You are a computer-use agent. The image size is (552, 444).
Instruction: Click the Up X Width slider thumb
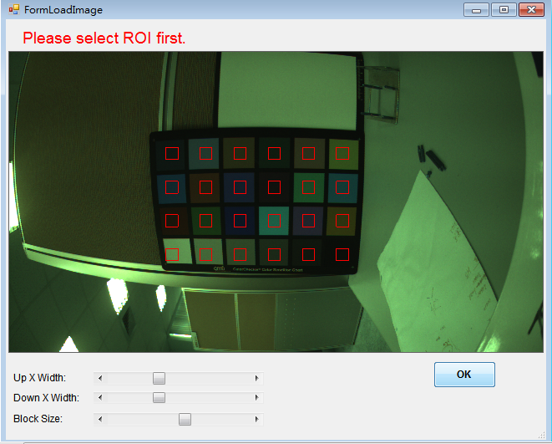click(x=159, y=378)
